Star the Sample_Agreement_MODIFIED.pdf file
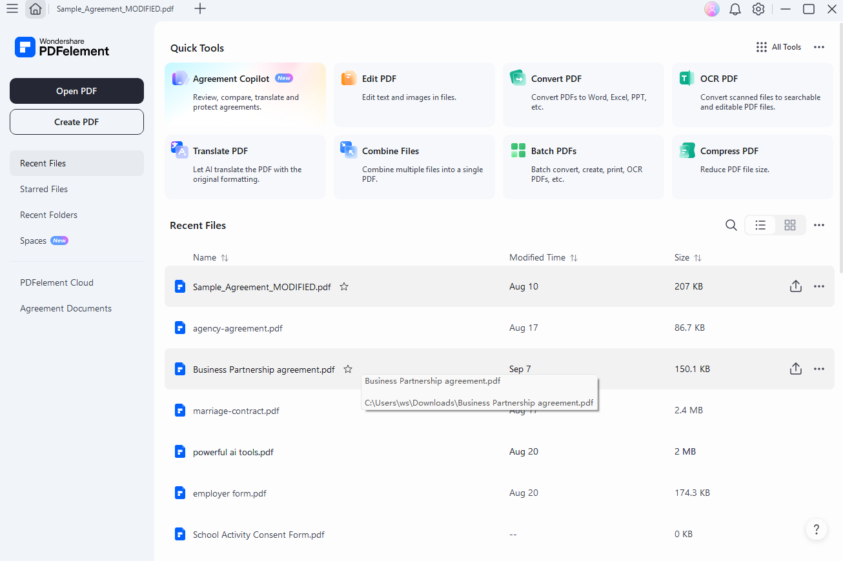This screenshot has height=561, width=843. (344, 286)
